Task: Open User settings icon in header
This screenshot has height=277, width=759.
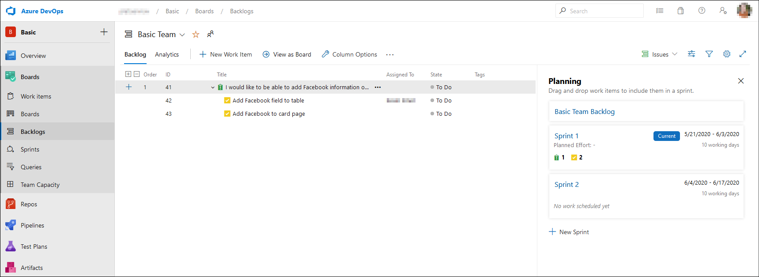Action: coord(723,11)
